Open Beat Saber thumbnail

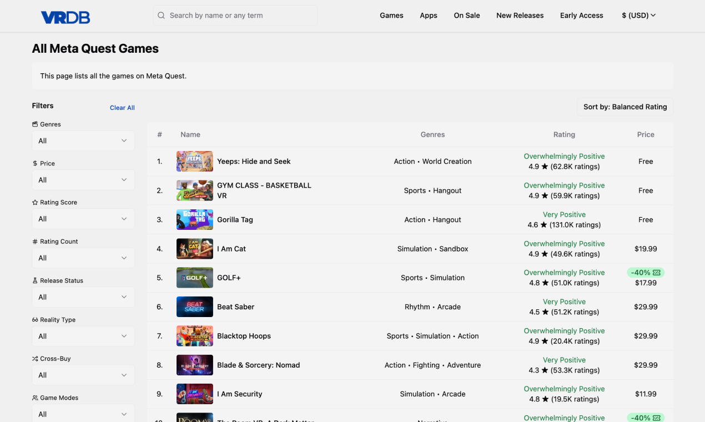pyautogui.click(x=195, y=307)
